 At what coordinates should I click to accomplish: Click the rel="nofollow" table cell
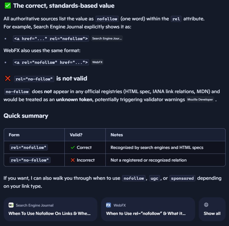pos(29,147)
